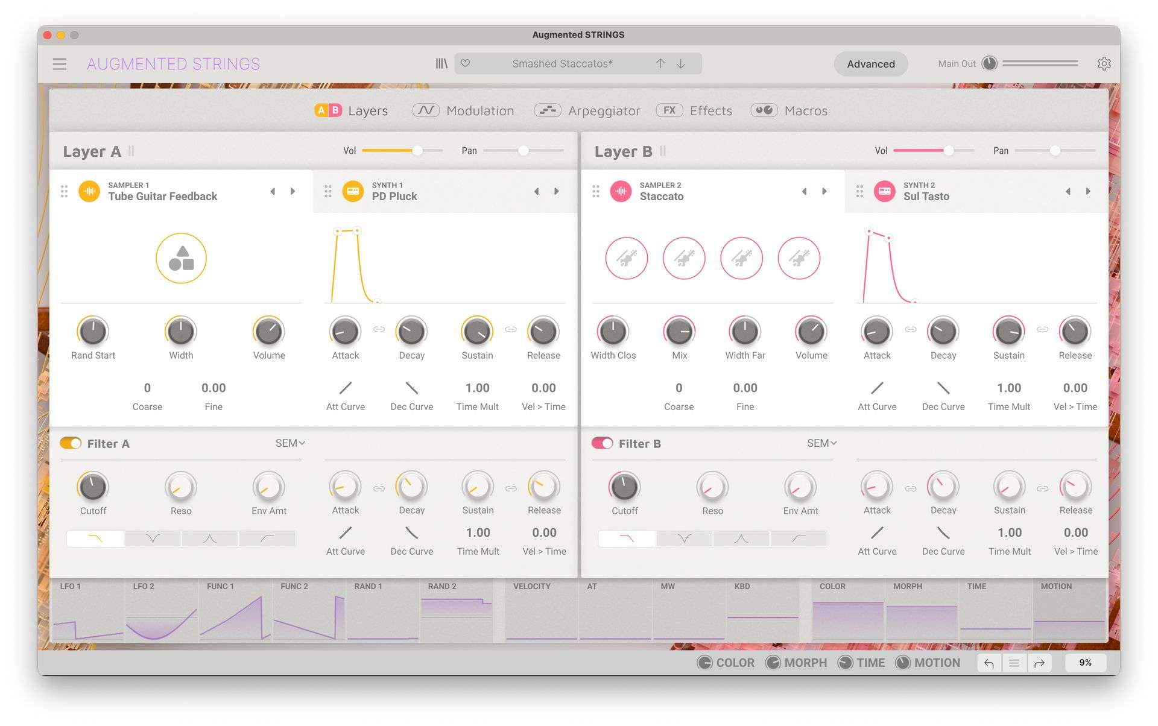
Task: Click the Sampler 1 waveform icon
Action: click(89, 192)
